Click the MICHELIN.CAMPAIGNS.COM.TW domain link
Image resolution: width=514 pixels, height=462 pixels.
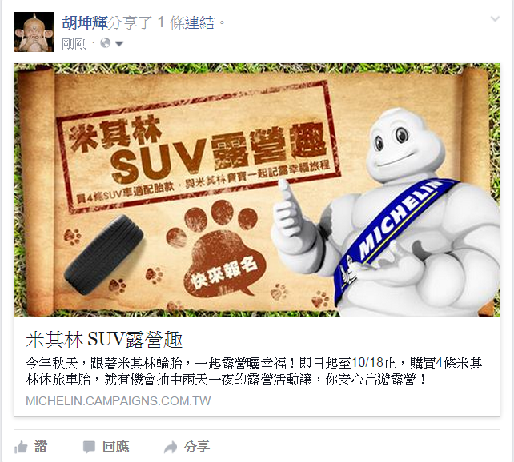point(118,401)
